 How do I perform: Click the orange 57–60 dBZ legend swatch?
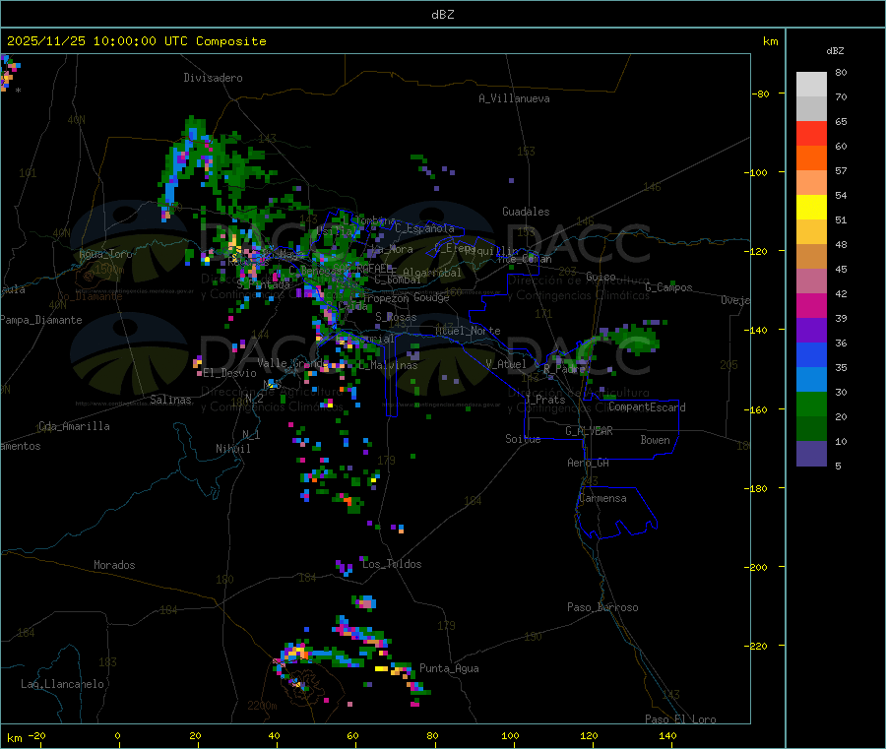(x=811, y=158)
